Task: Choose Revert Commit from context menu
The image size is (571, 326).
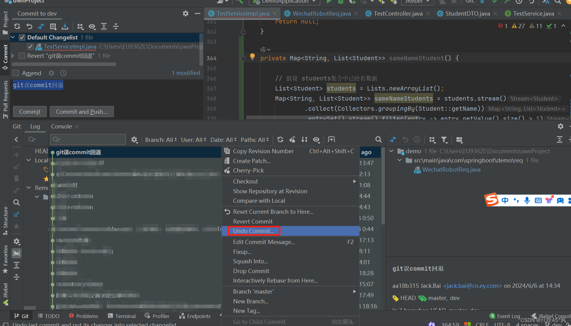Action: tap(290, 221)
